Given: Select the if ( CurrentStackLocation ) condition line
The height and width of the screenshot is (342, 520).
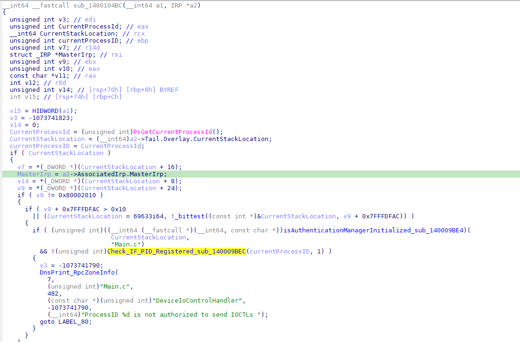Looking at the screenshot, I should pyautogui.click(x=60, y=153).
